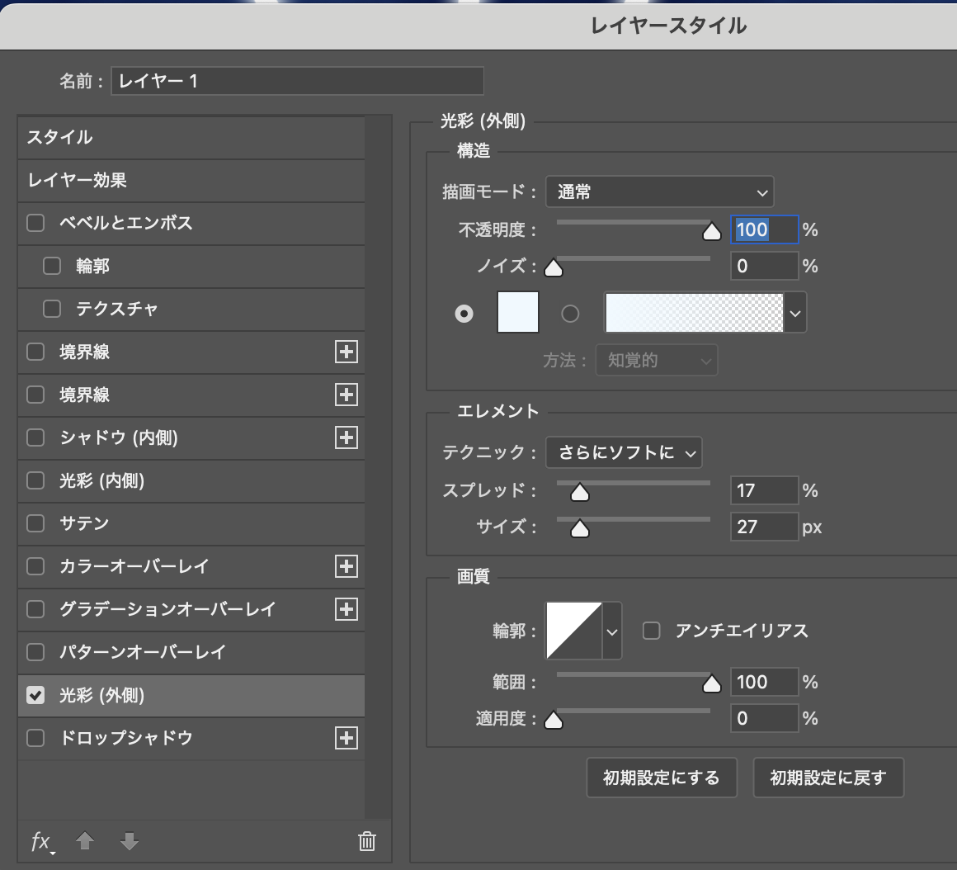Click the 初期設定に戻す button
The image size is (957, 870).
click(828, 778)
